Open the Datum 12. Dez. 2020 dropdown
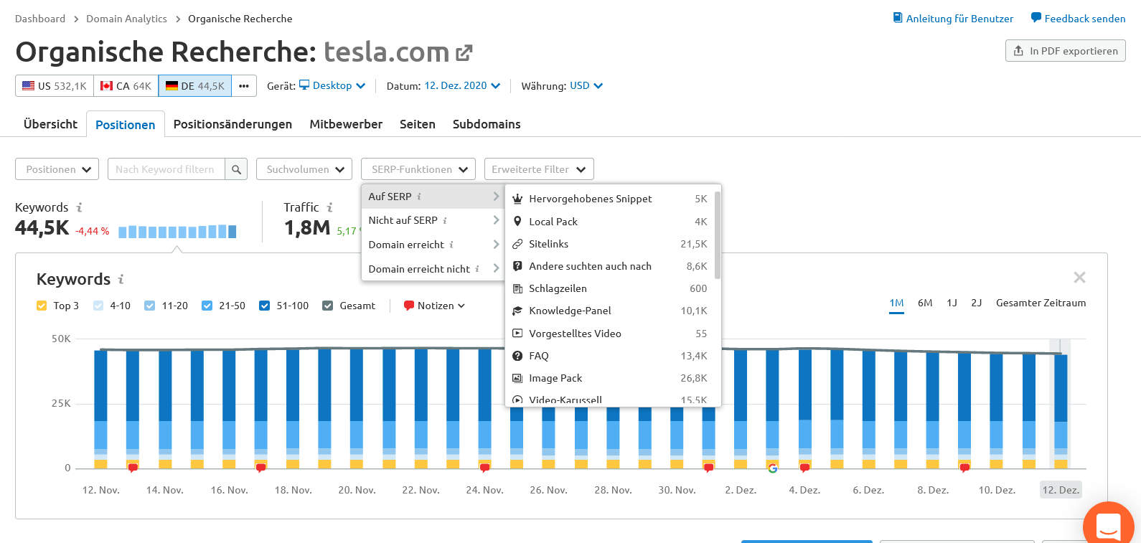The width and height of the screenshot is (1141, 543). 462,85
